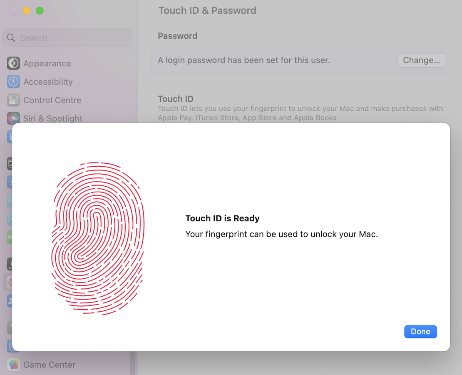The image size is (462, 375).
Task: Select the Appearance label in the sidebar
Action: click(47, 63)
